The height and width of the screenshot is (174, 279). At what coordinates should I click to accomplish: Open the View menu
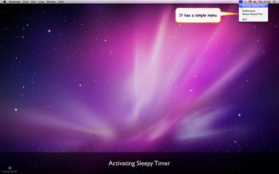41,2
